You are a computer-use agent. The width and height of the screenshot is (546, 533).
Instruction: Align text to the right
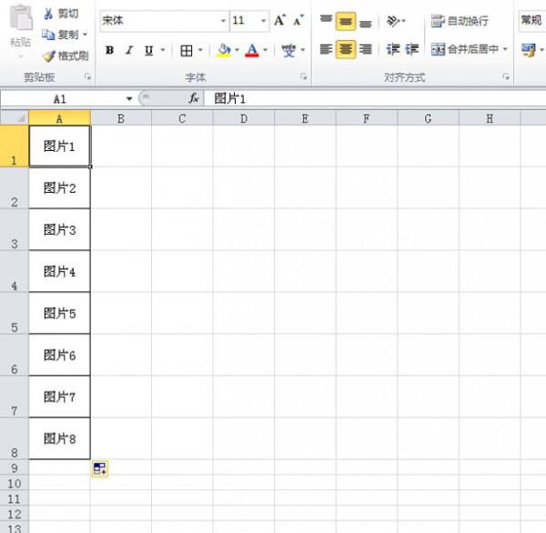pos(365,50)
